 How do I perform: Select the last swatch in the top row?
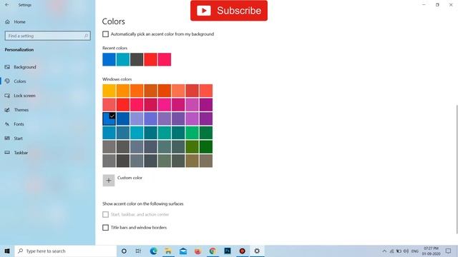(206, 91)
